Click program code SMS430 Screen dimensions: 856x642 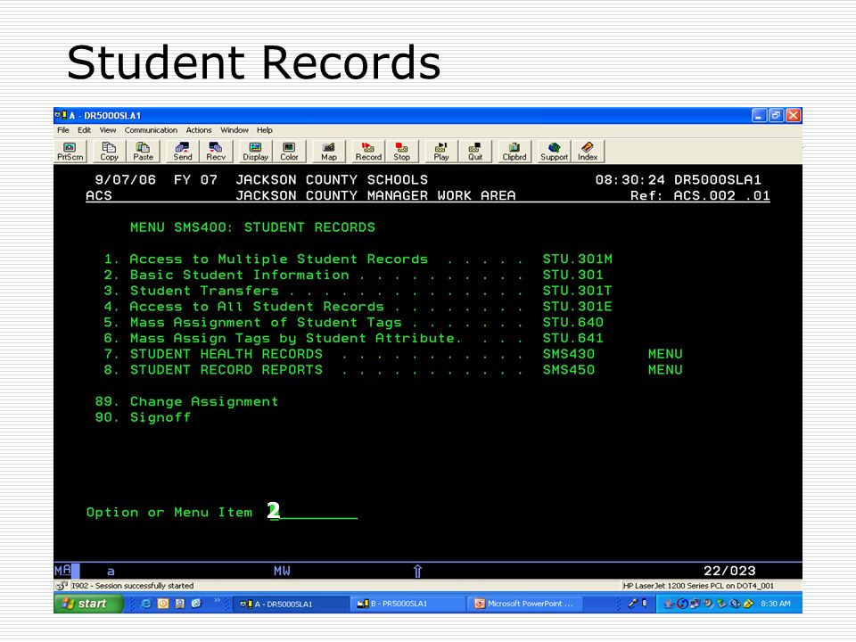click(569, 354)
